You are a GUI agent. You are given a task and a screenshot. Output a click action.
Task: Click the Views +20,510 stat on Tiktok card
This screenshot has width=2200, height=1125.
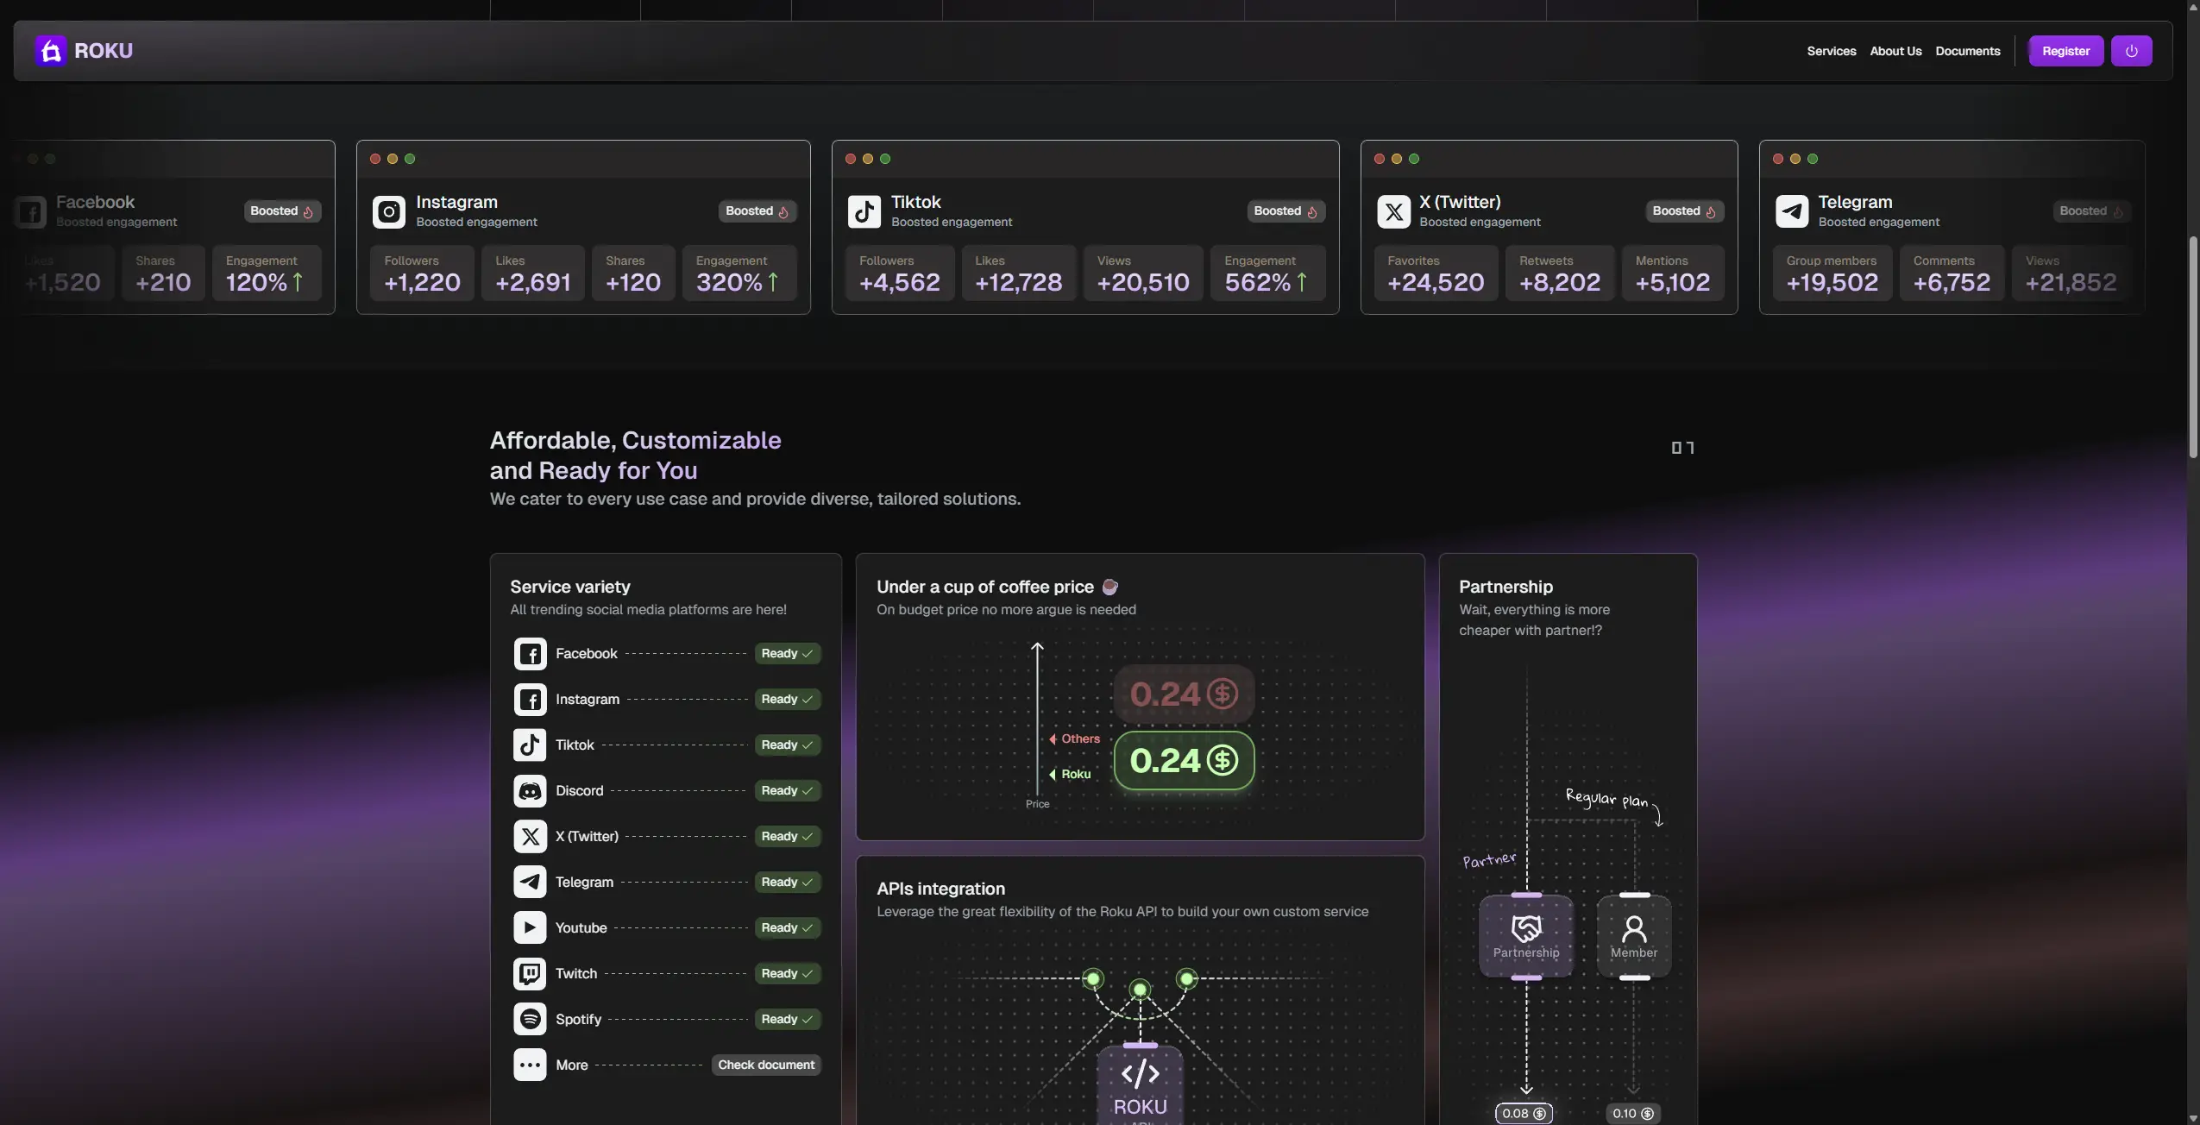tap(1143, 273)
